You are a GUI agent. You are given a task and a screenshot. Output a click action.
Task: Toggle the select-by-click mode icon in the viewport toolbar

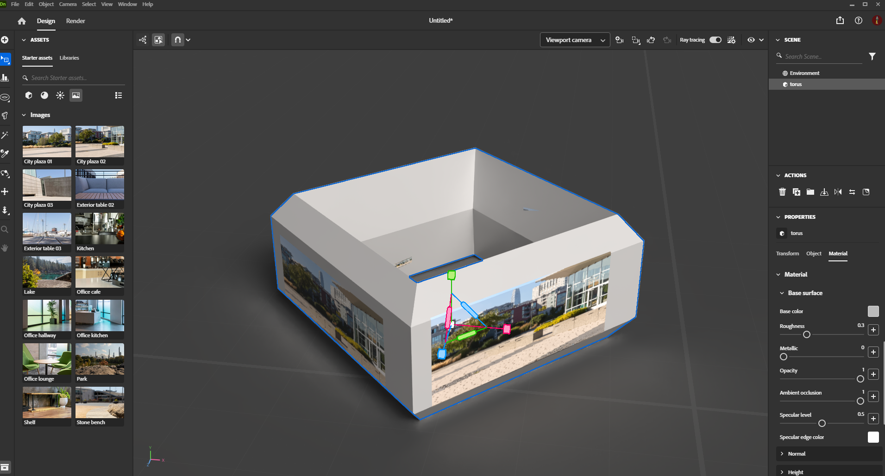[x=158, y=40]
